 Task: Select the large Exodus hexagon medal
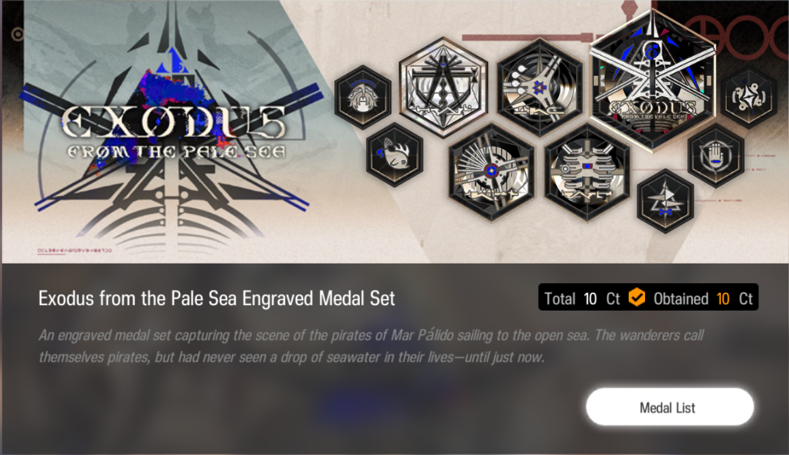[x=653, y=80]
